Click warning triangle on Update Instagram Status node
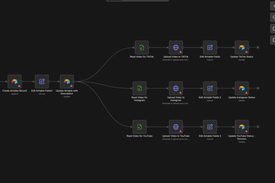The height and width of the screenshot is (183, 275). point(246,93)
